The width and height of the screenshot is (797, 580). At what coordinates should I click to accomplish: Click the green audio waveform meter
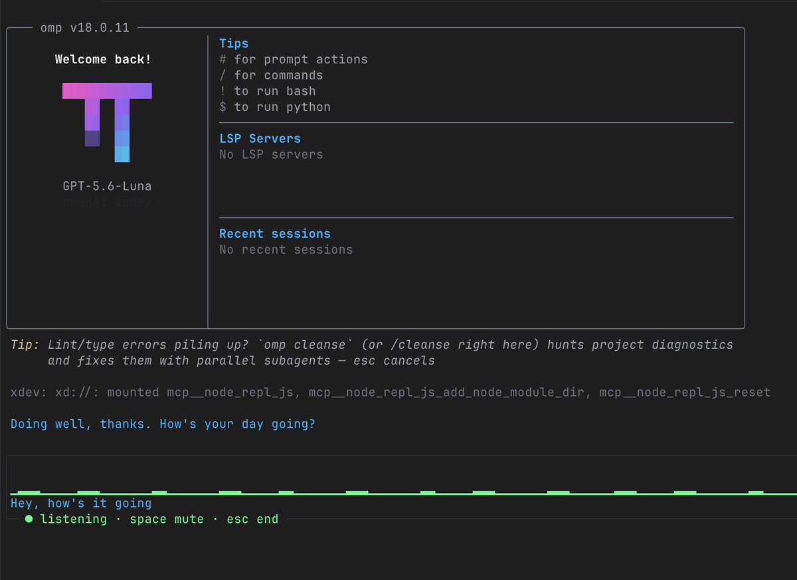click(404, 492)
